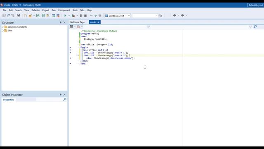Stop the running program
This screenshot has width=264, height=149.
coord(85,16)
